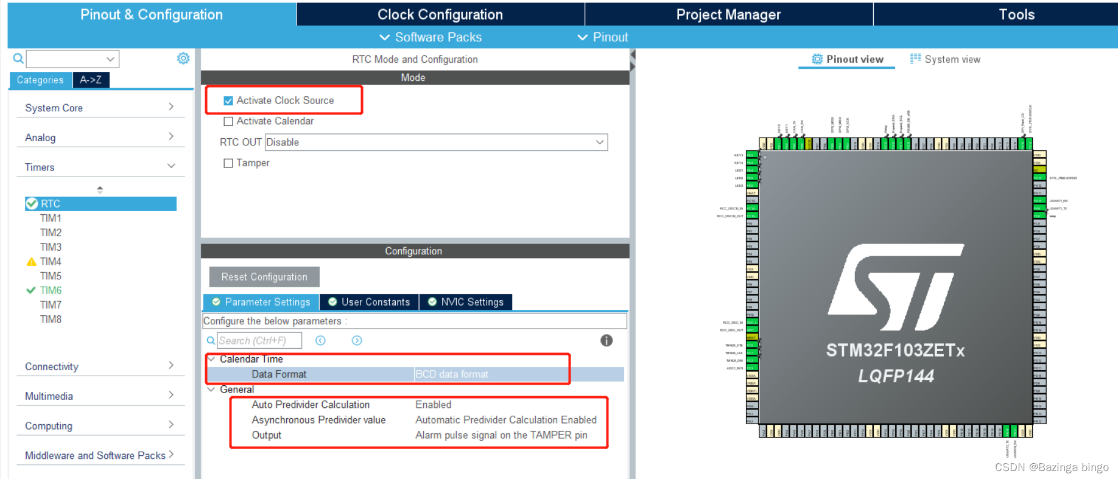Screen dimensions: 1118x479
Task: Select TIM3 in the Timers list
Action: click(x=51, y=247)
